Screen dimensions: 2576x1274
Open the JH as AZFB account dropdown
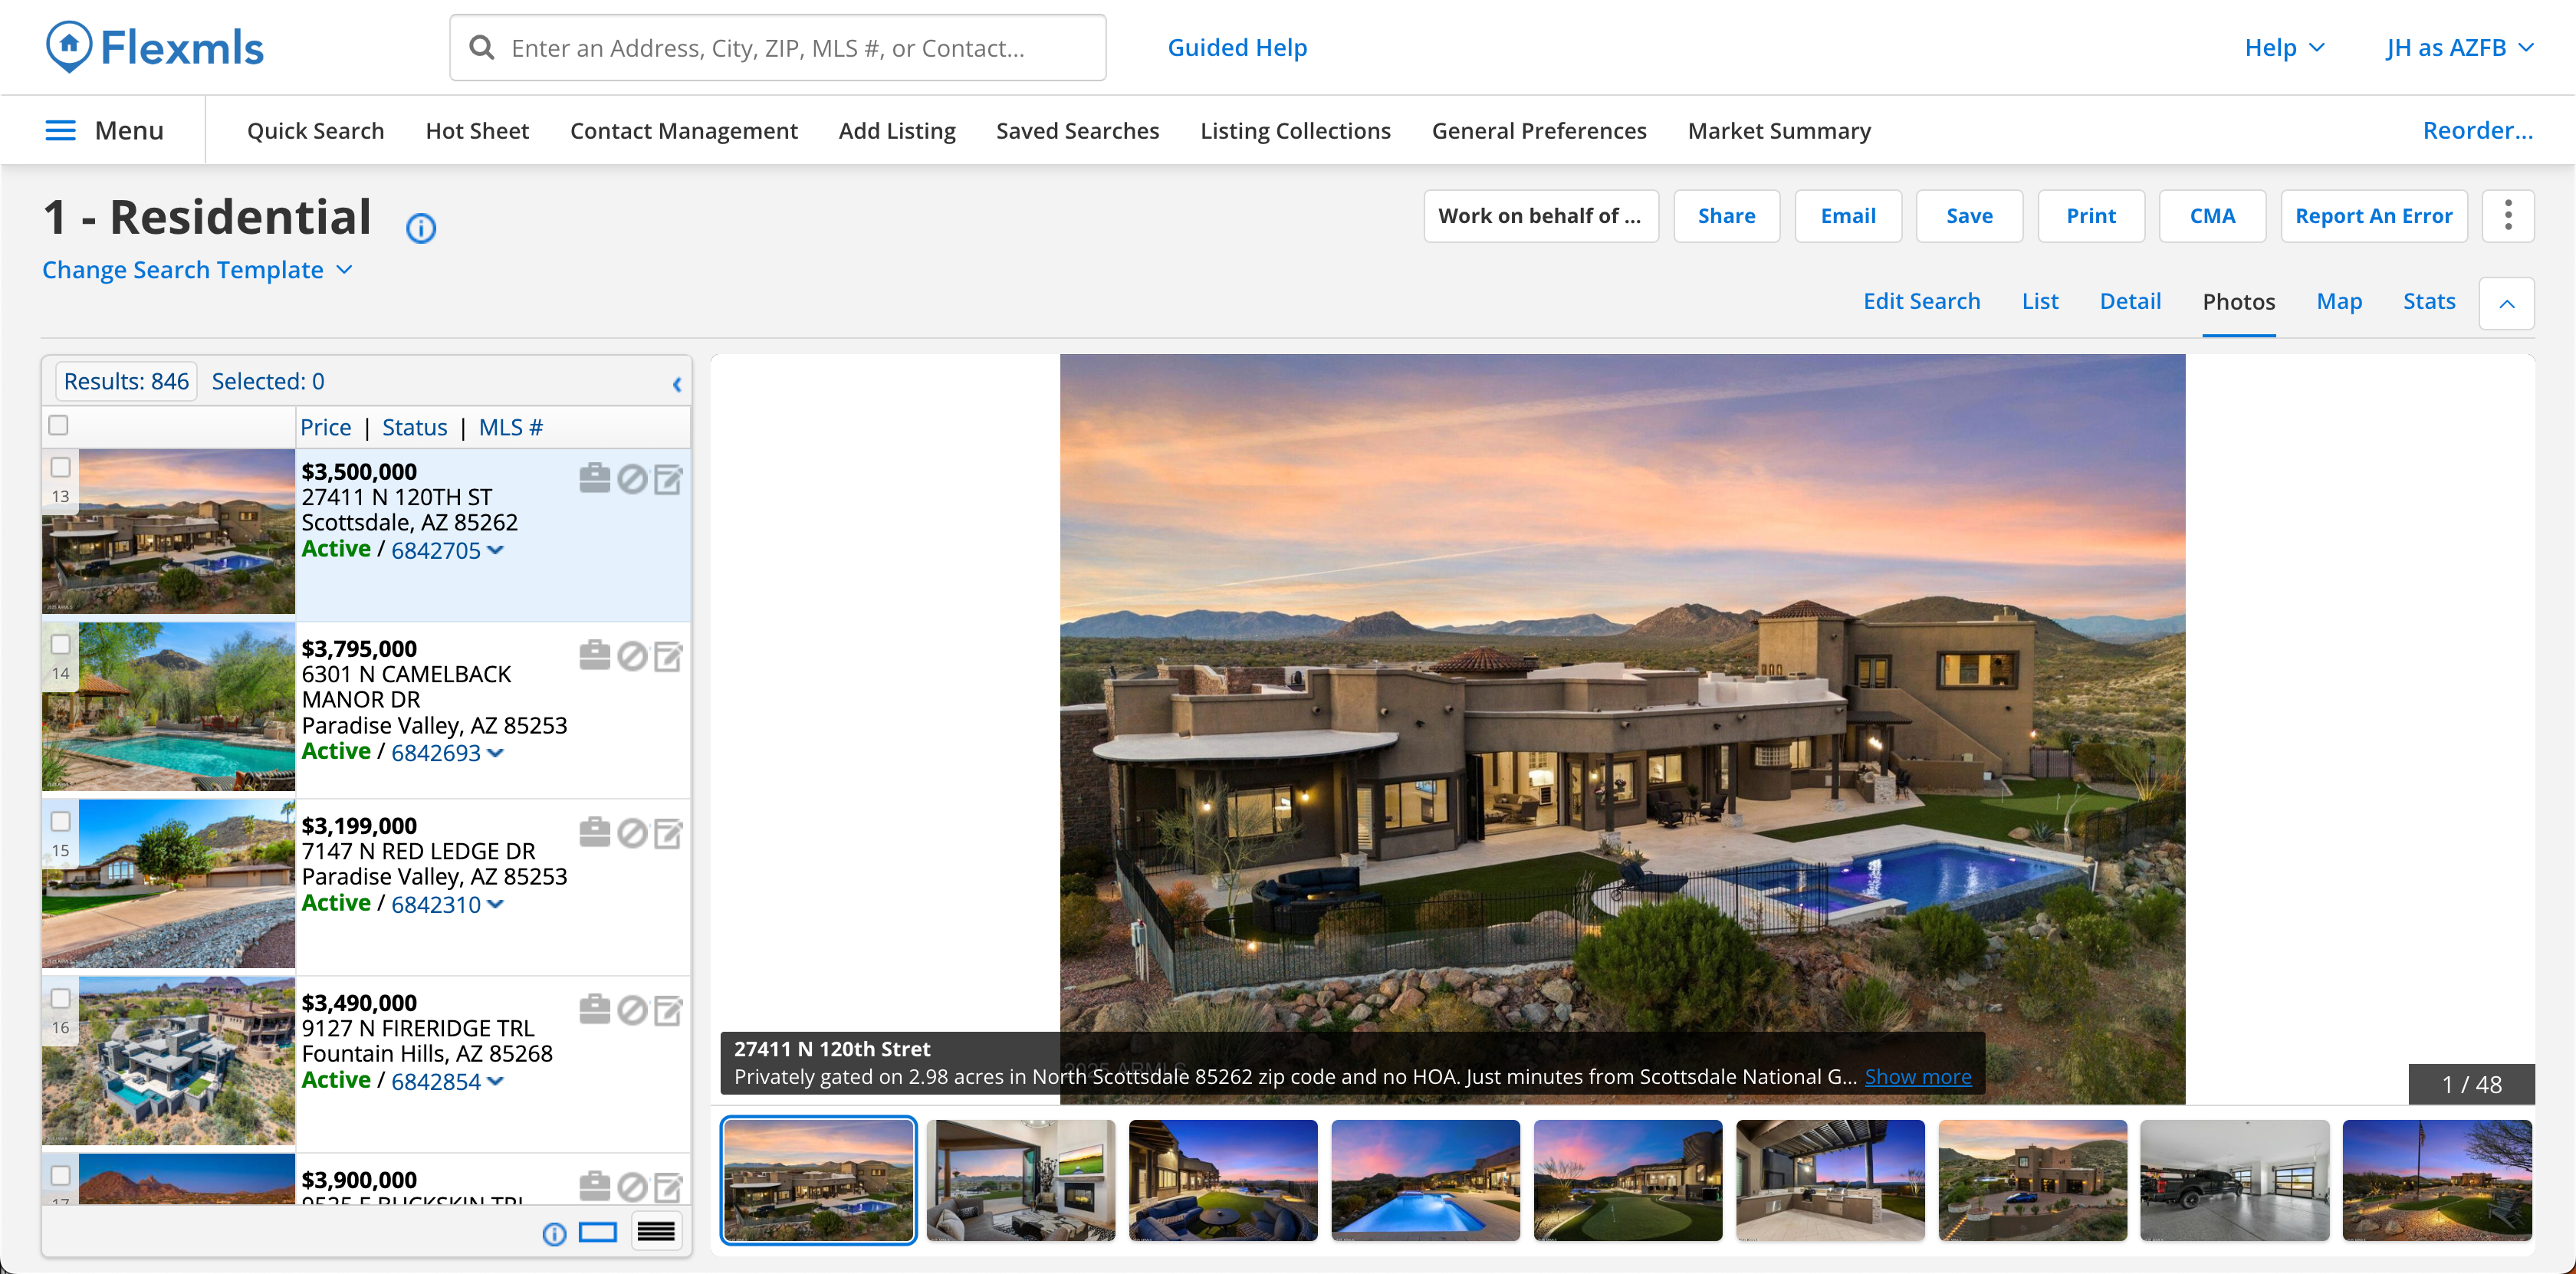[2459, 47]
